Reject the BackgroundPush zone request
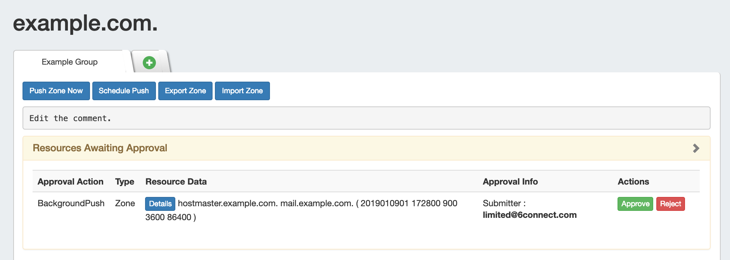 pyautogui.click(x=670, y=204)
